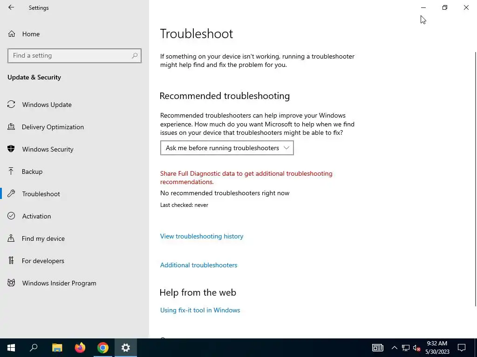Click the Settings gear taskbar icon
The image size is (477, 357).
[x=126, y=348]
